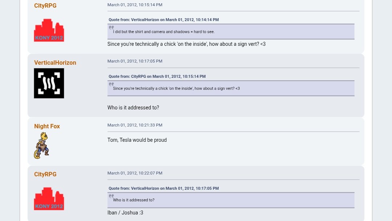Open Night Fox username link
Image resolution: width=392 pixels, height=221 pixels.
(x=47, y=126)
